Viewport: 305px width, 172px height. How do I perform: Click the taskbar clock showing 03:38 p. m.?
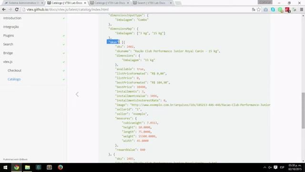coord(295,167)
